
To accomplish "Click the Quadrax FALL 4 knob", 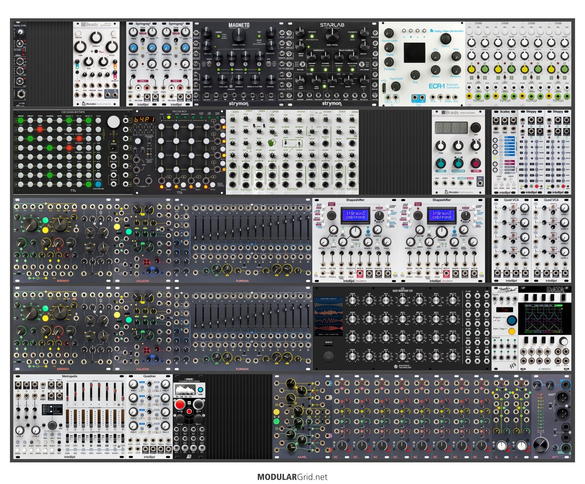I will click(165, 426).
